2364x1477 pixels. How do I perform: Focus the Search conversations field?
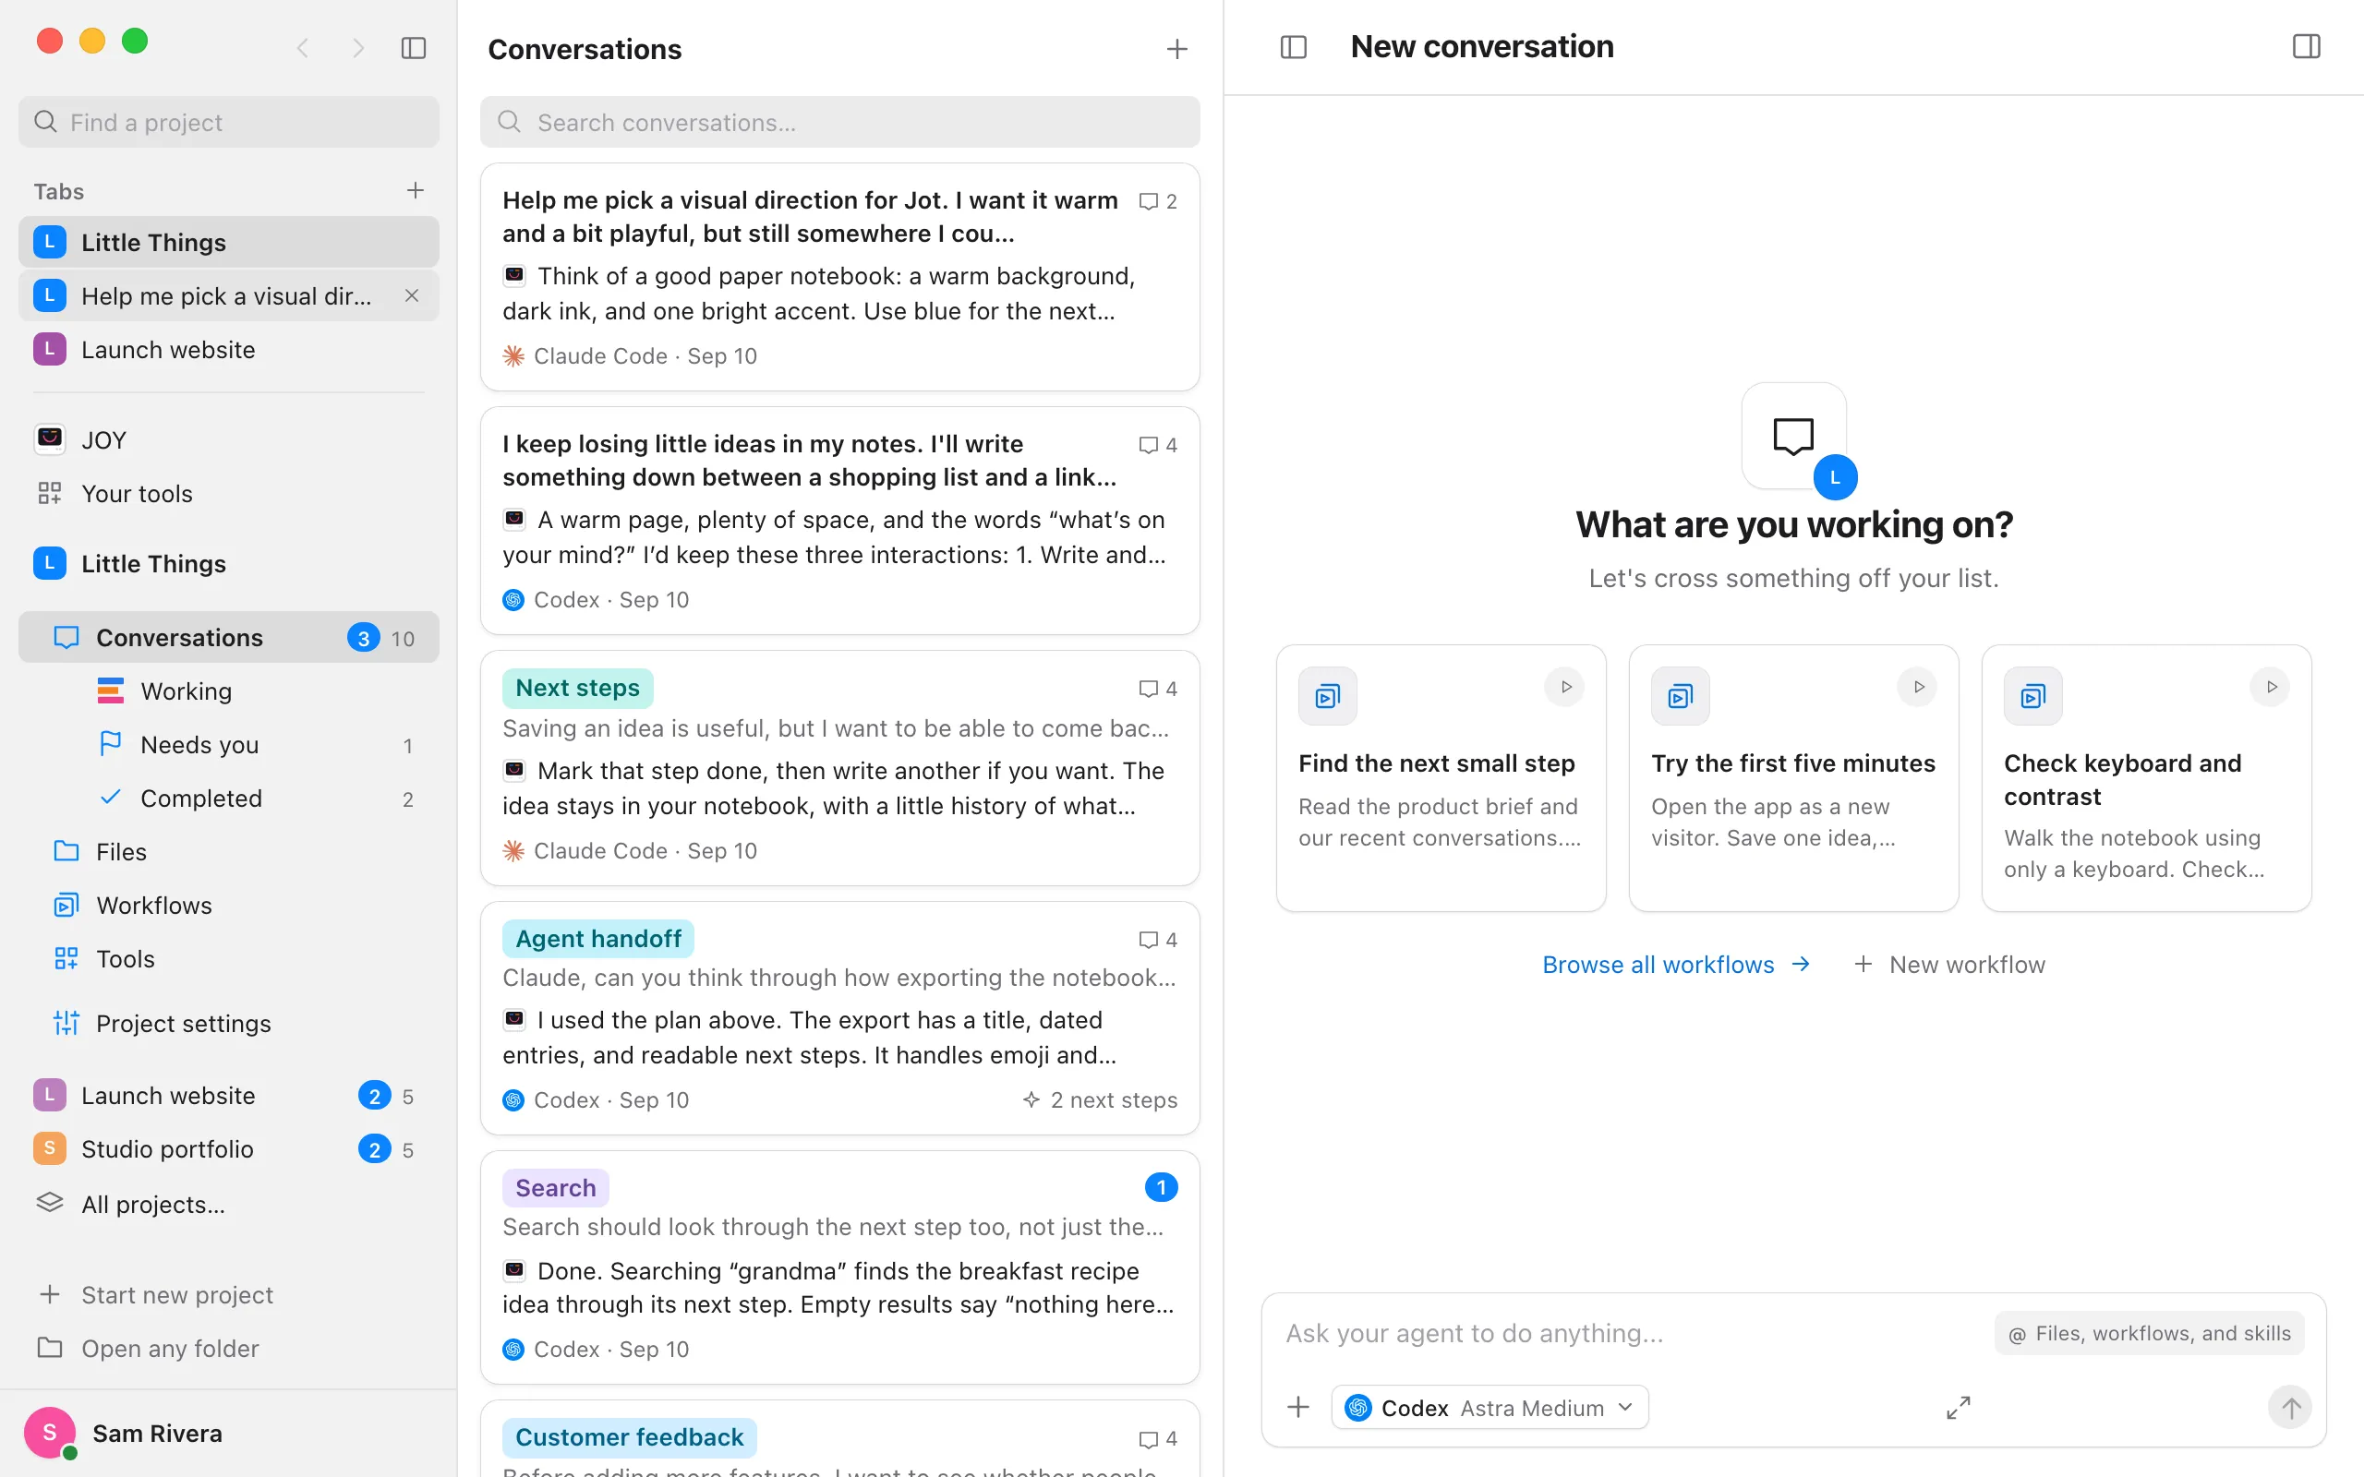click(840, 122)
